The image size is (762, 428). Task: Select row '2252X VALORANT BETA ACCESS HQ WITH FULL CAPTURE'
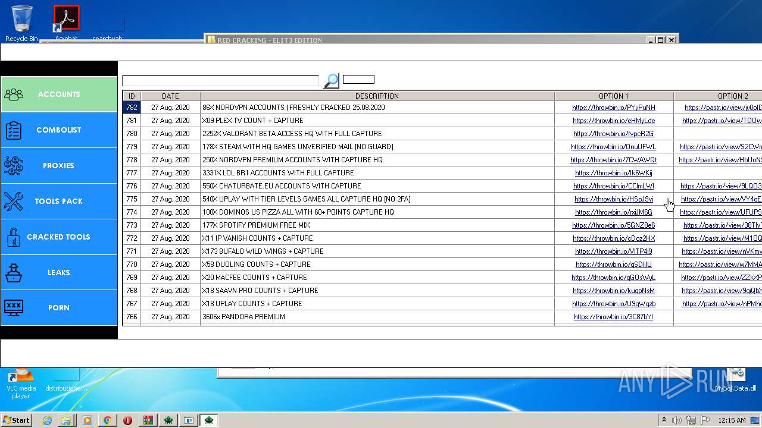tap(377, 134)
